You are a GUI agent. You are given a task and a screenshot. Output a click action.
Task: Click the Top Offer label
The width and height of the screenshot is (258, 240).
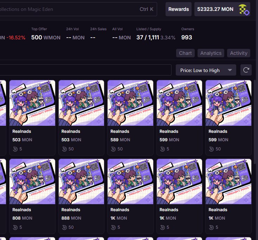[39, 29]
